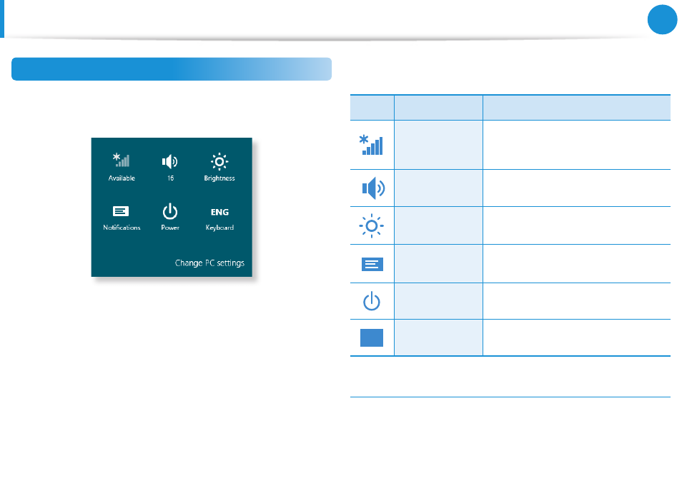Click the Notifications text label
Screen dimensions: 682x483
point(122,228)
